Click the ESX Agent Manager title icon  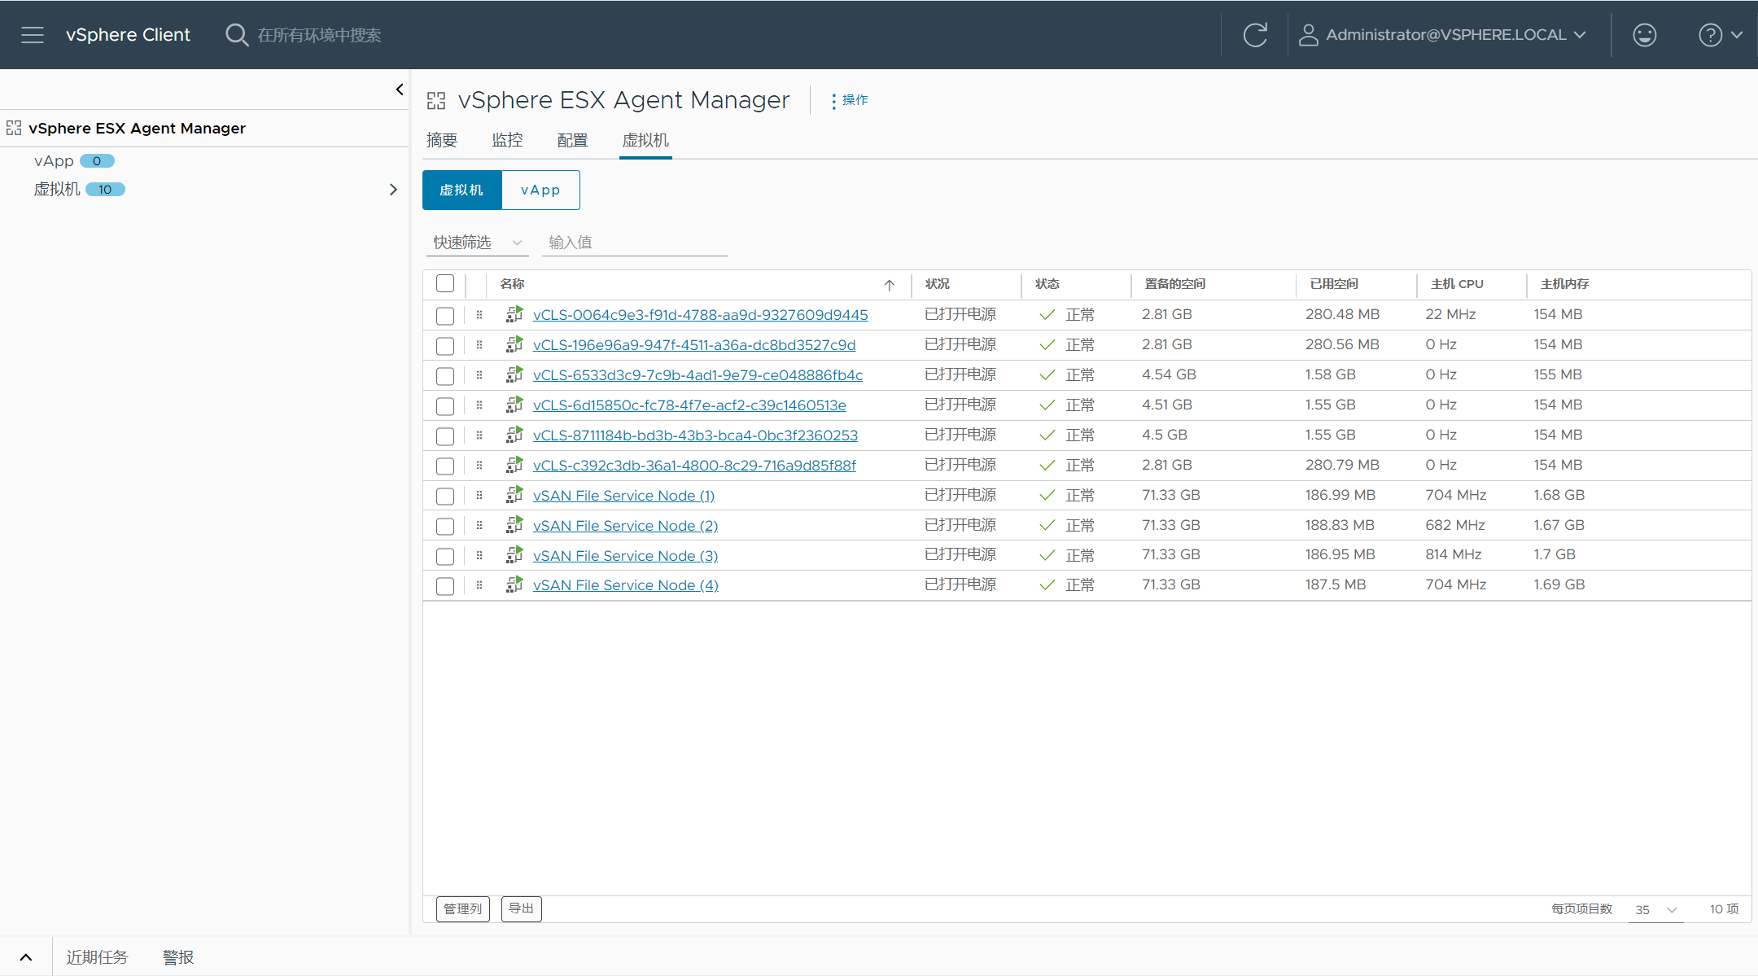pyautogui.click(x=436, y=100)
